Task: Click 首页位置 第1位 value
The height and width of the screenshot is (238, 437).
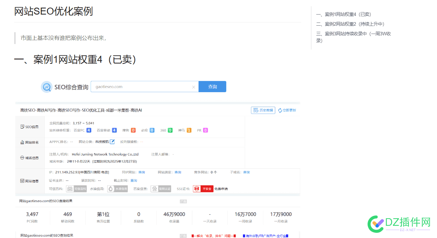Action: 103,214
